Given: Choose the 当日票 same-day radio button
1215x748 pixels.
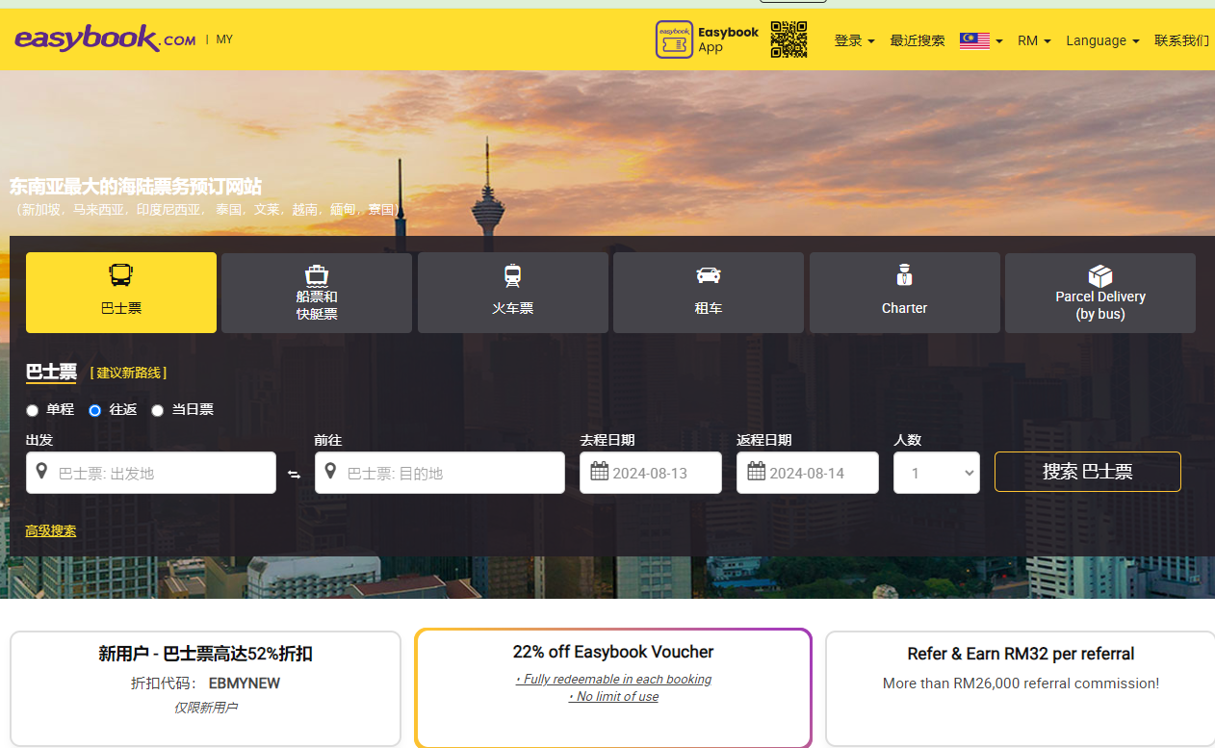Looking at the screenshot, I should 158,410.
